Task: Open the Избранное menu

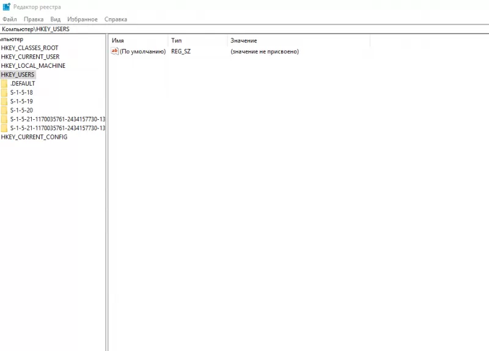Action: 83,20
